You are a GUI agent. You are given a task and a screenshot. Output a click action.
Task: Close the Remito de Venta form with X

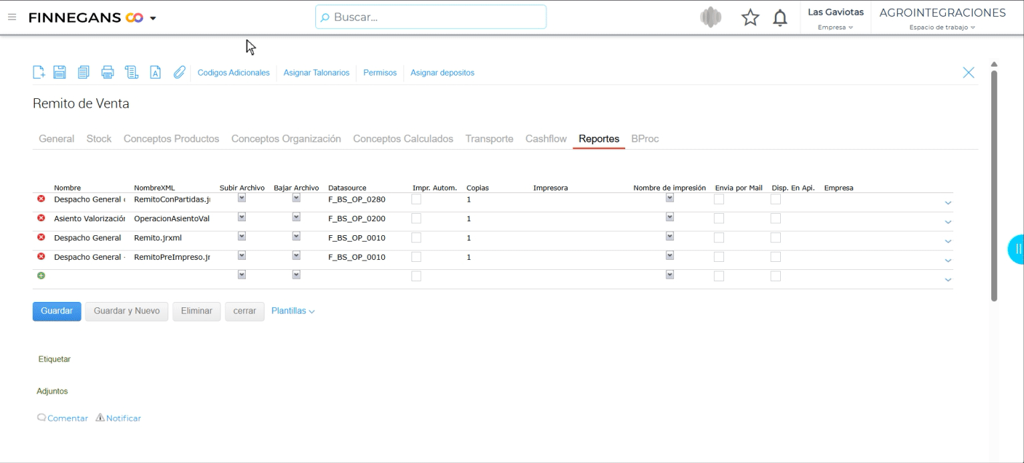pyautogui.click(x=969, y=72)
